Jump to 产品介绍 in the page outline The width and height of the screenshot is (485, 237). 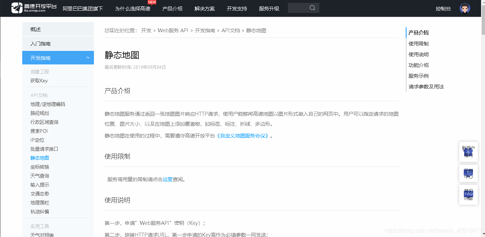[419, 33]
